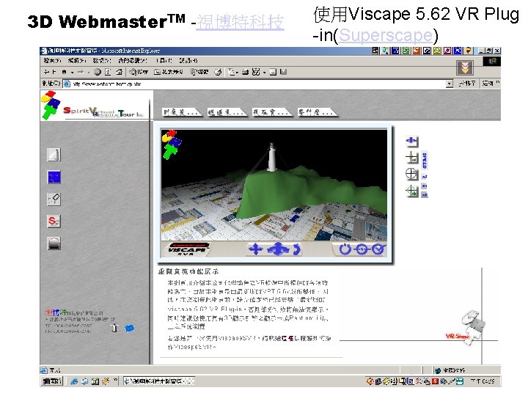
Task: Open the 檢視 (View) menu in Internet Explorer
Action: click(x=102, y=61)
